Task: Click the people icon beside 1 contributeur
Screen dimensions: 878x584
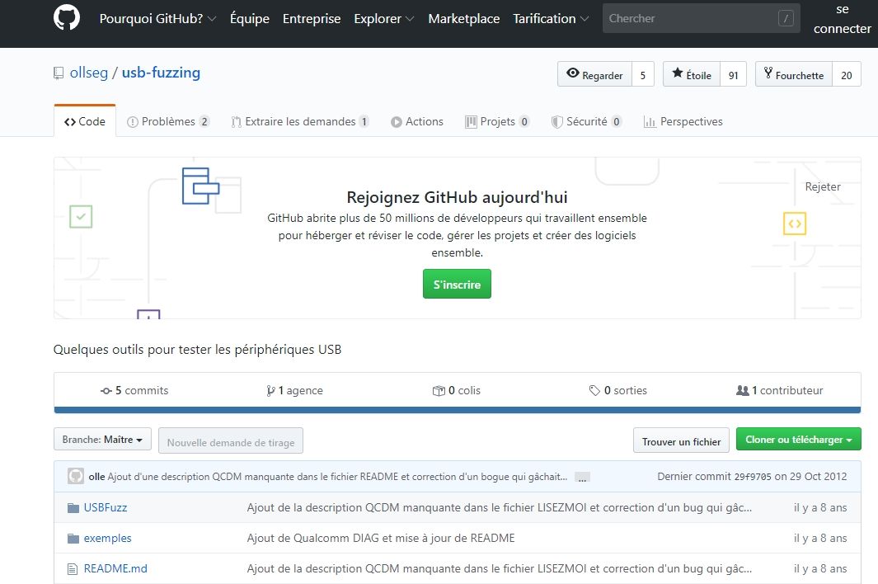Action: [x=743, y=391]
